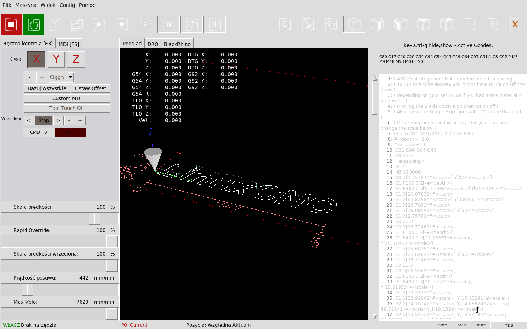Click Start button in status bar

(443, 325)
